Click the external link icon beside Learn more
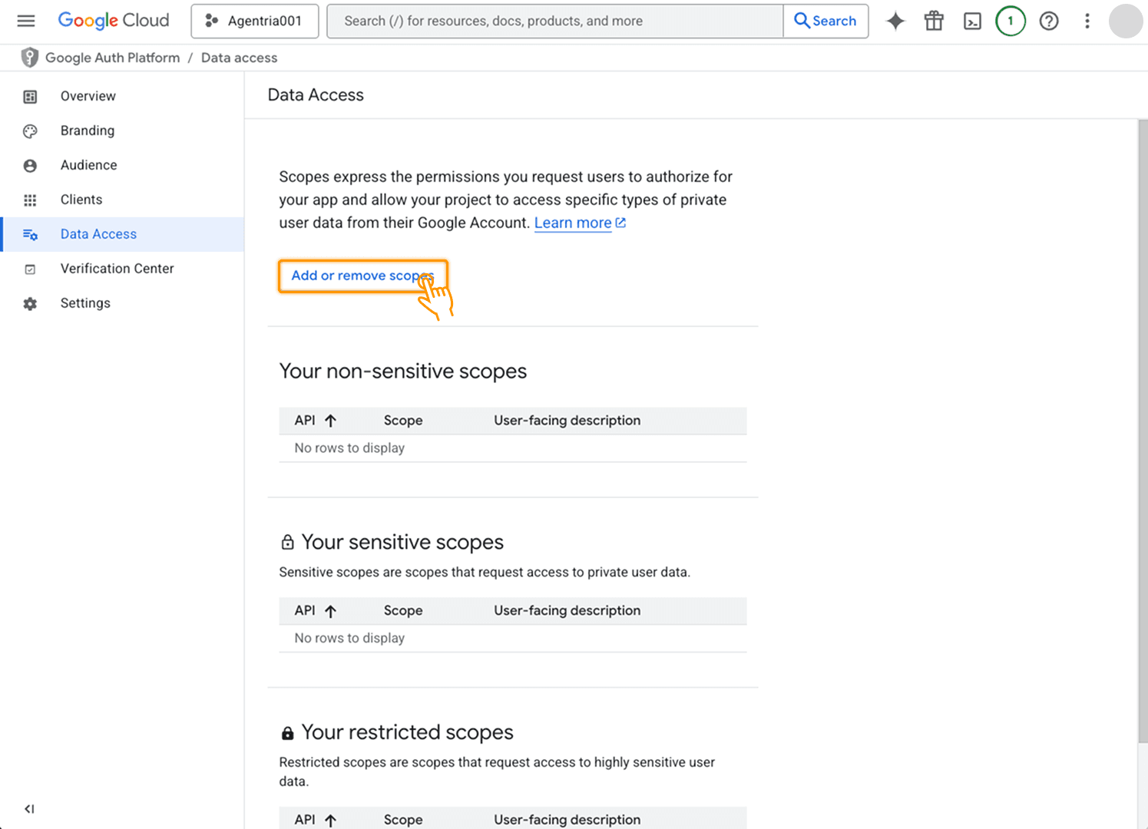This screenshot has height=829, width=1148. [x=620, y=222]
